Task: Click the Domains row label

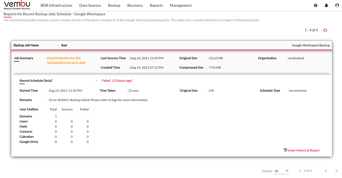Action: click(26, 116)
